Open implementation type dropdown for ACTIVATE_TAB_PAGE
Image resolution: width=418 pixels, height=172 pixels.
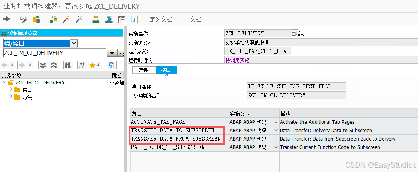[x=276, y=122]
